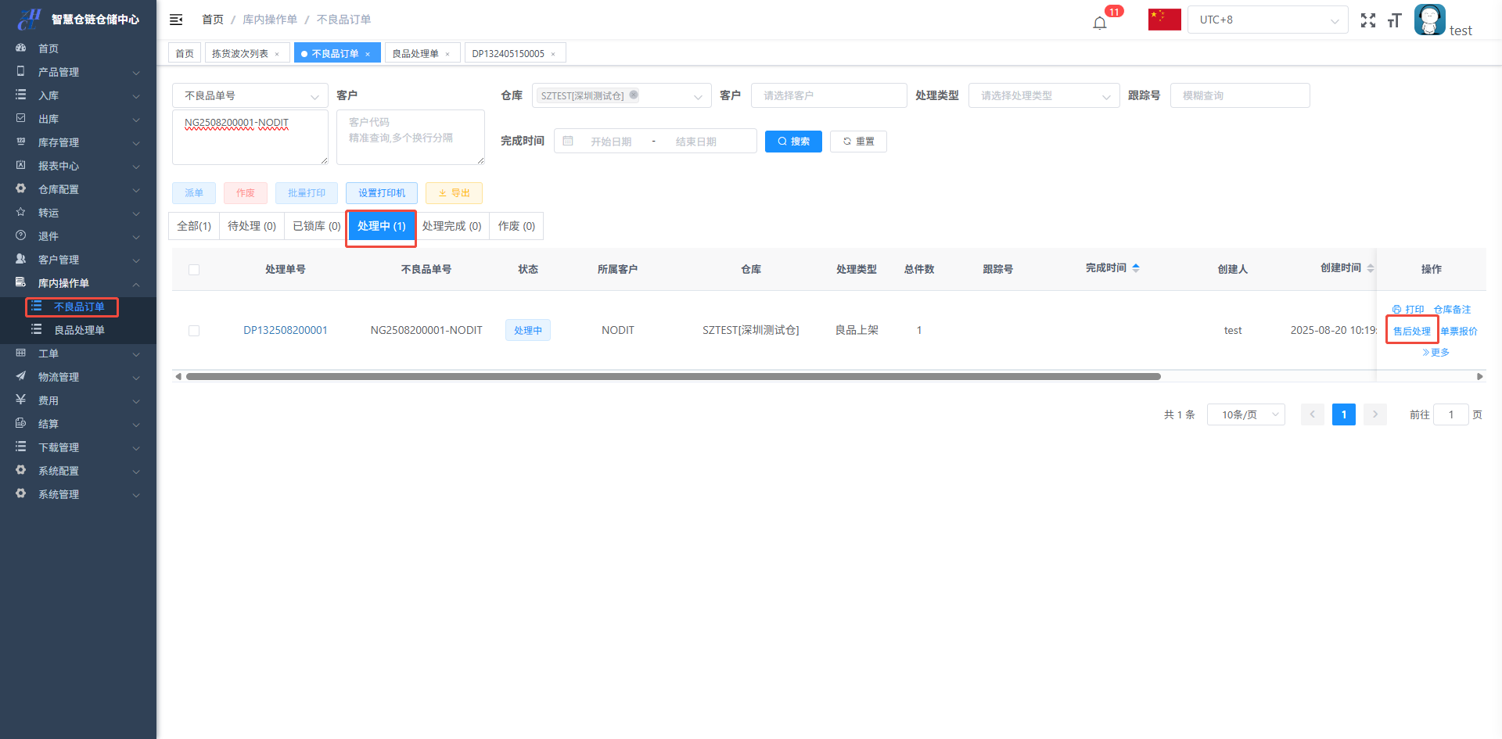Image resolution: width=1502 pixels, height=739 pixels.
Task: Switch to the 处理完成 (0) tab
Action: pos(451,226)
